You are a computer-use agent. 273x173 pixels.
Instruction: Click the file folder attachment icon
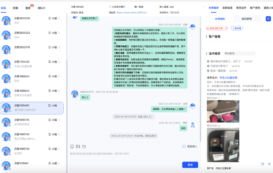click(84, 146)
